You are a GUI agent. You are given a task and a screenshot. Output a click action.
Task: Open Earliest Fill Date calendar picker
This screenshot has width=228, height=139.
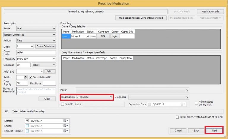[66, 131]
